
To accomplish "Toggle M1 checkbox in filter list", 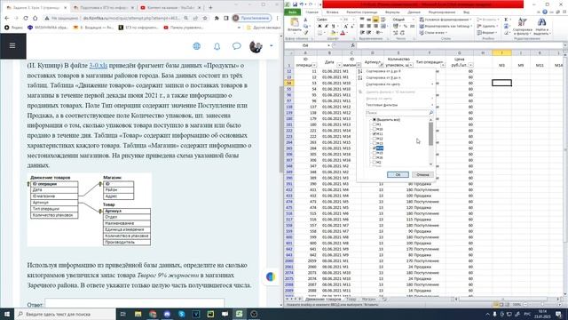I will pyautogui.click(x=375, y=124).
